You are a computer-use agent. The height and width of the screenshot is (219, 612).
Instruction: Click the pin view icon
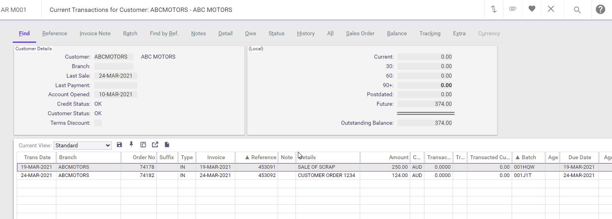[131, 145]
